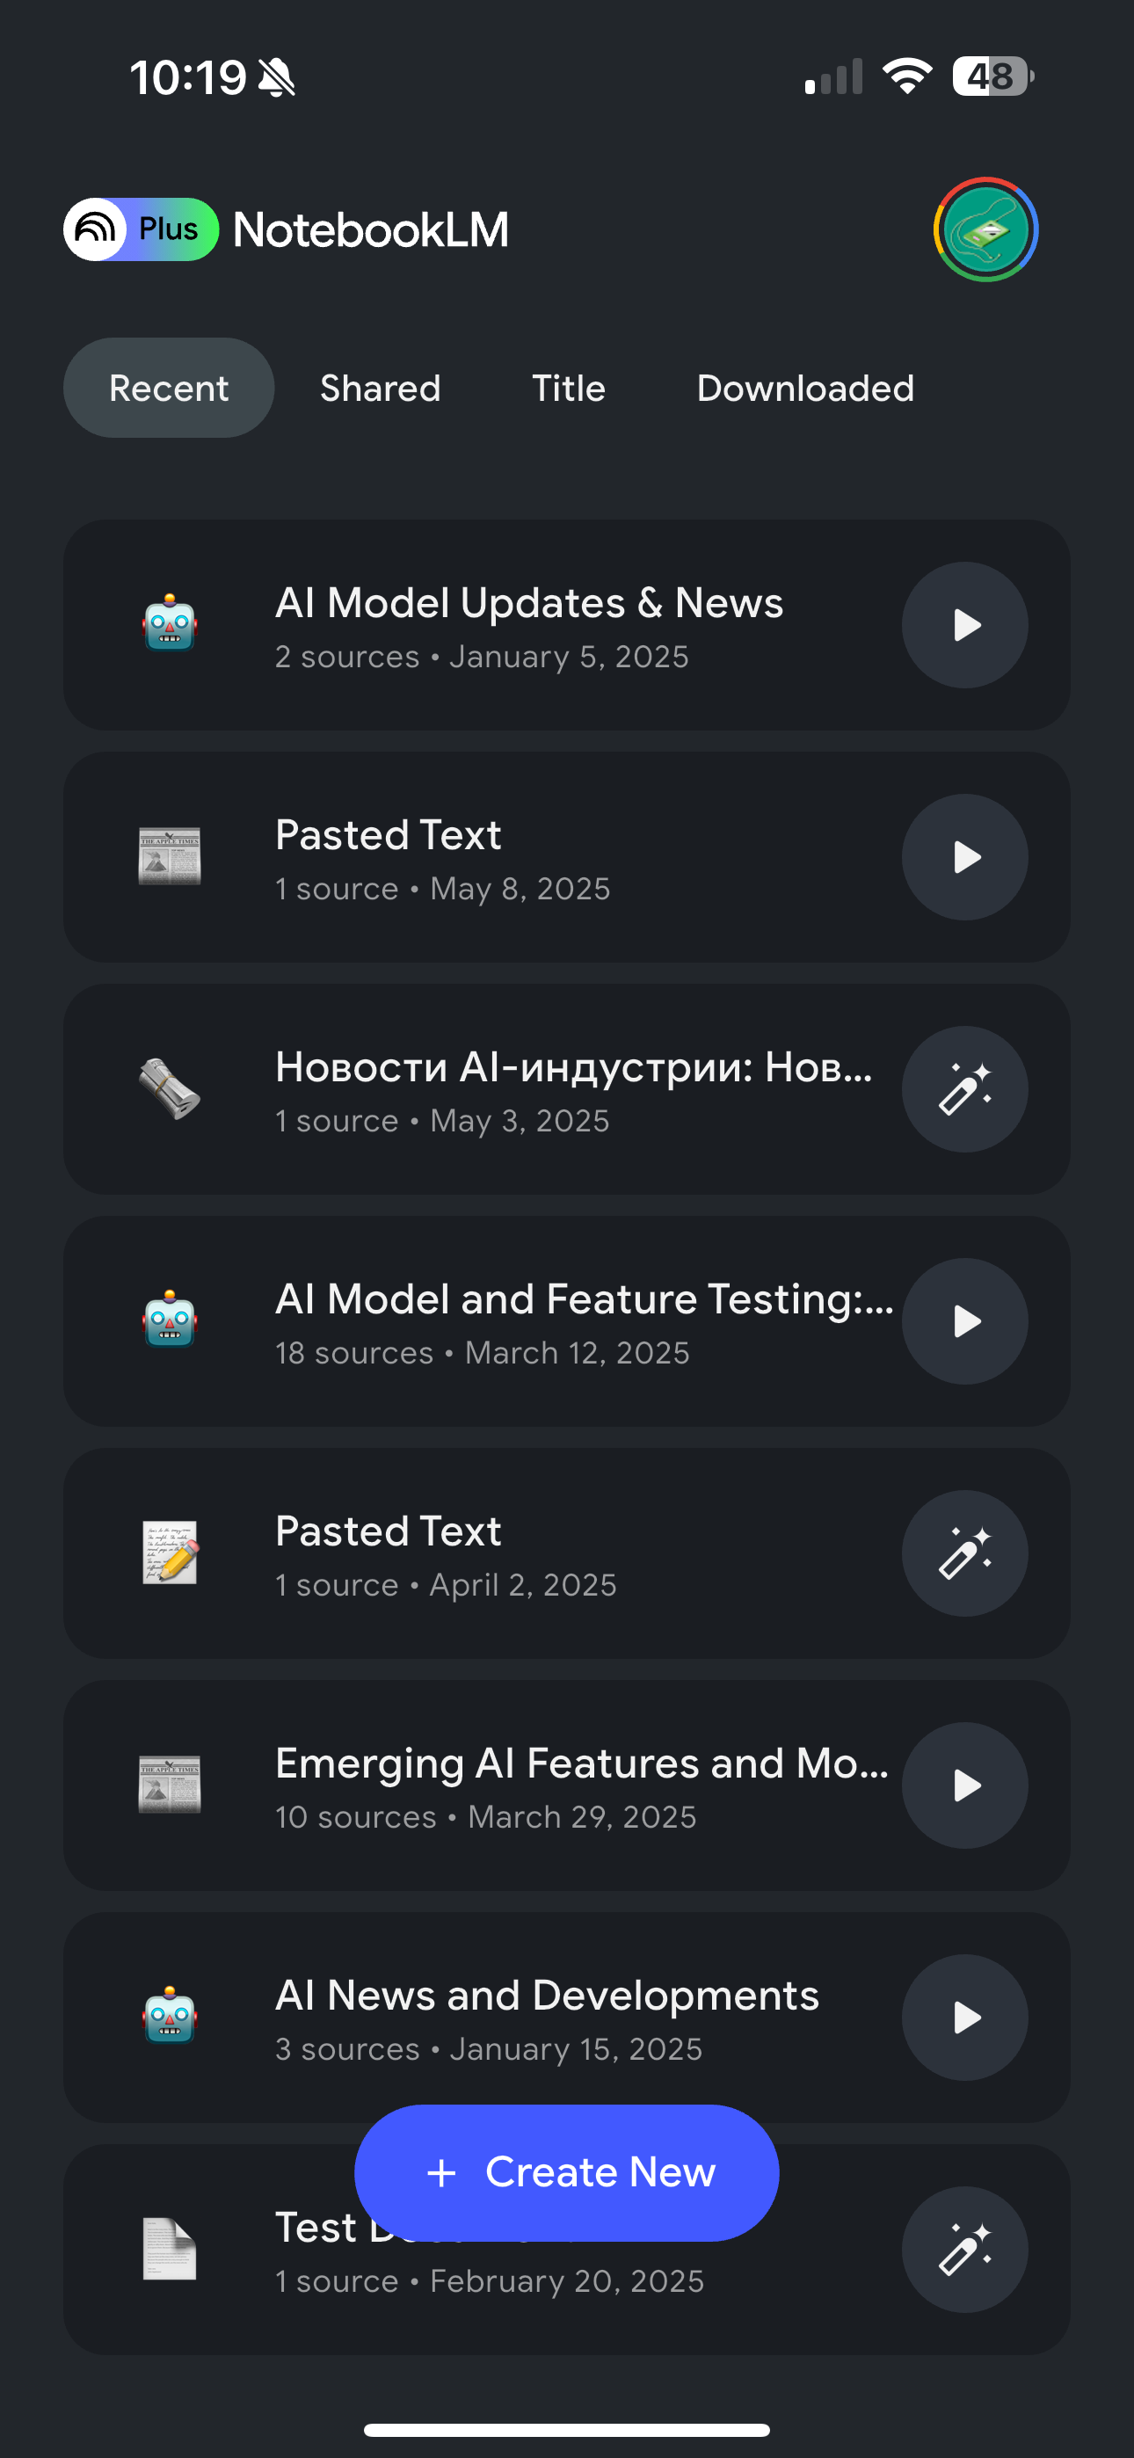The height and width of the screenshot is (2458, 1134).
Task: Play audio for AI Model Updates & News
Action: (x=964, y=625)
